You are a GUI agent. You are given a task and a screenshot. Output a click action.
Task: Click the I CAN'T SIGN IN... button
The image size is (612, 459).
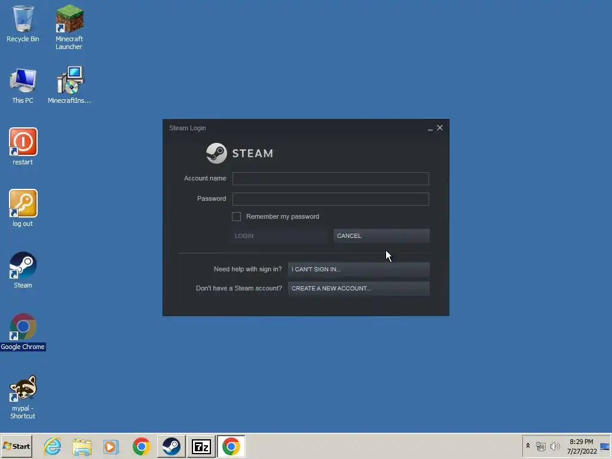[x=359, y=270]
